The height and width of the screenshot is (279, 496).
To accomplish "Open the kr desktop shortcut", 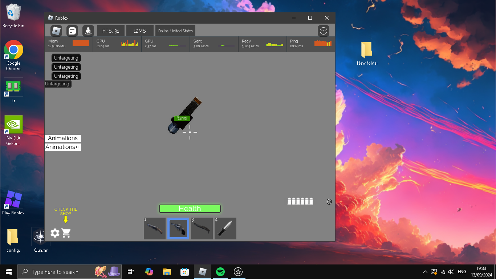I will pyautogui.click(x=13, y=90).
